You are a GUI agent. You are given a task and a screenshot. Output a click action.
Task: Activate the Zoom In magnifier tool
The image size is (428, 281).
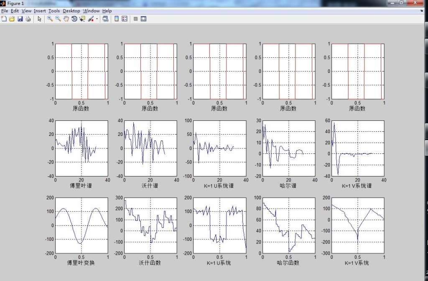(x=50, y=19)
